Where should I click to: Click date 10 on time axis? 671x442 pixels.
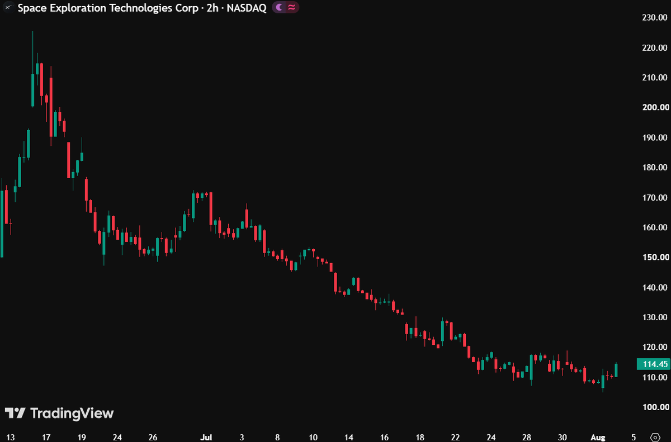point(313,437)
